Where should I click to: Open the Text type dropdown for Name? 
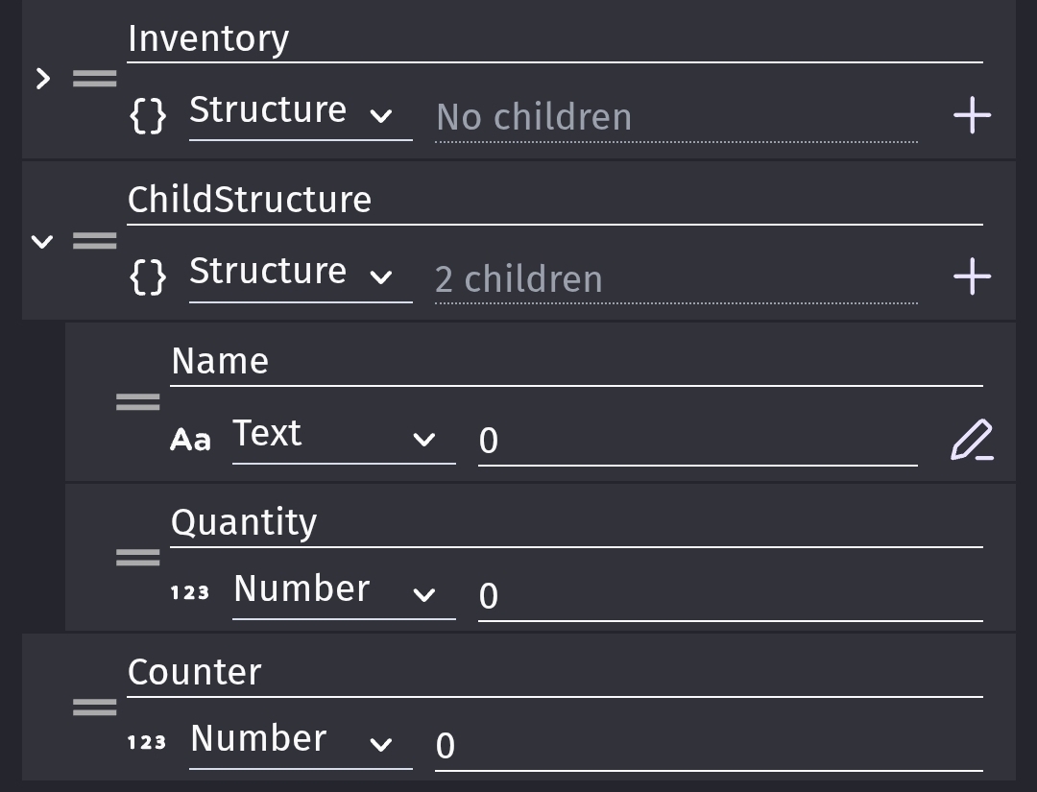pyautogui.click(x=343, y=437)
